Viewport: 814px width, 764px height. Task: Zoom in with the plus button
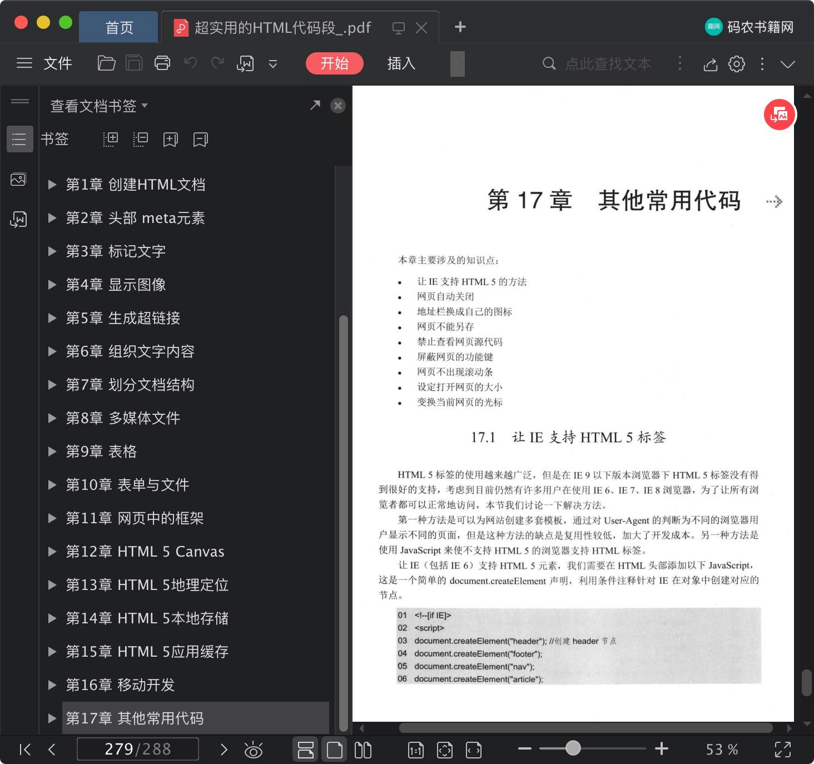(x=662, y=749)
